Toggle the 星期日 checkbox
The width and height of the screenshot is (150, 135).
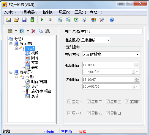108,113
